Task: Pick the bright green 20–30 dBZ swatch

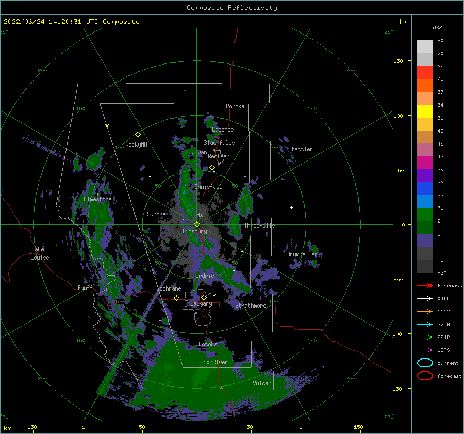Action: 425,215
